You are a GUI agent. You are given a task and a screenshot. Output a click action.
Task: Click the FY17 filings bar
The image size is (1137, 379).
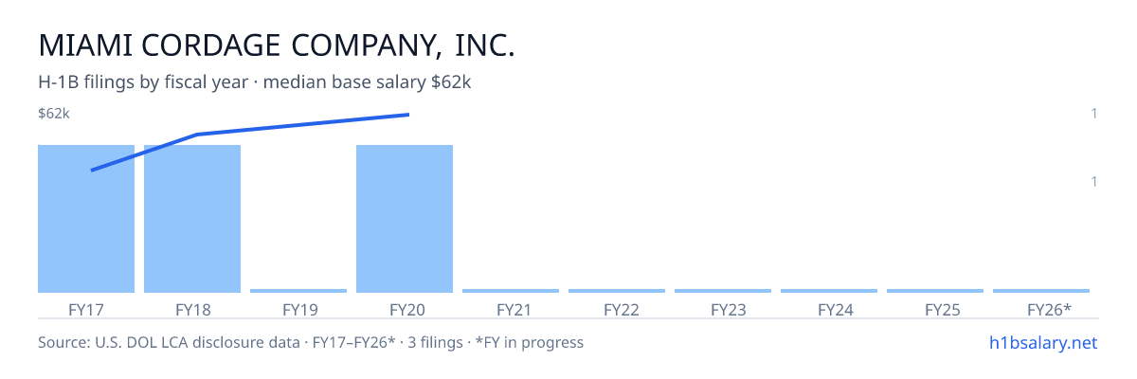pos(86,219)
